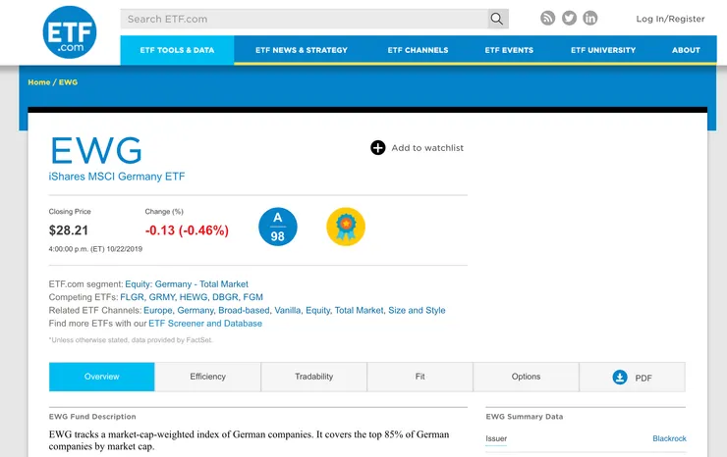Open the About menu
Screen dimensions: 727x457
click(686, 50)
